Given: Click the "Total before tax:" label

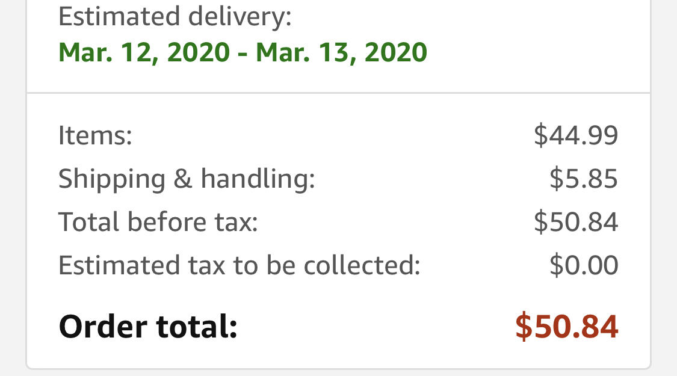Looking at the screenshot, I should tap(158, 222).
